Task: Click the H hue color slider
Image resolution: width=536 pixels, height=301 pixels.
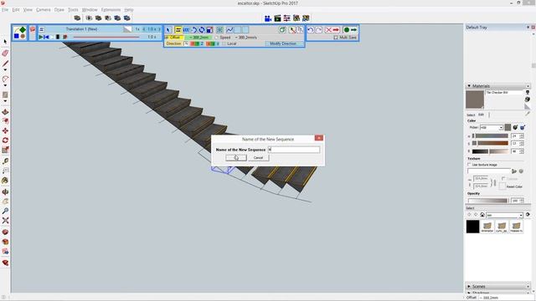Action: pos(490,135)
